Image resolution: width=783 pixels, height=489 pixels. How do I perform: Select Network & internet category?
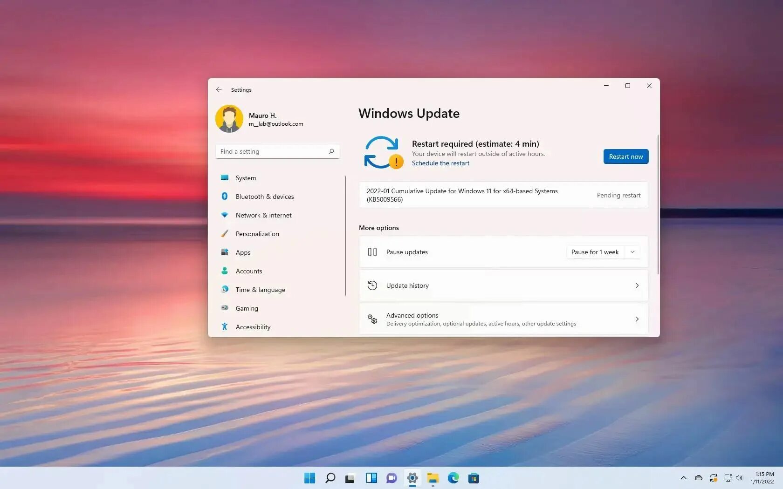tap(278, 215)
